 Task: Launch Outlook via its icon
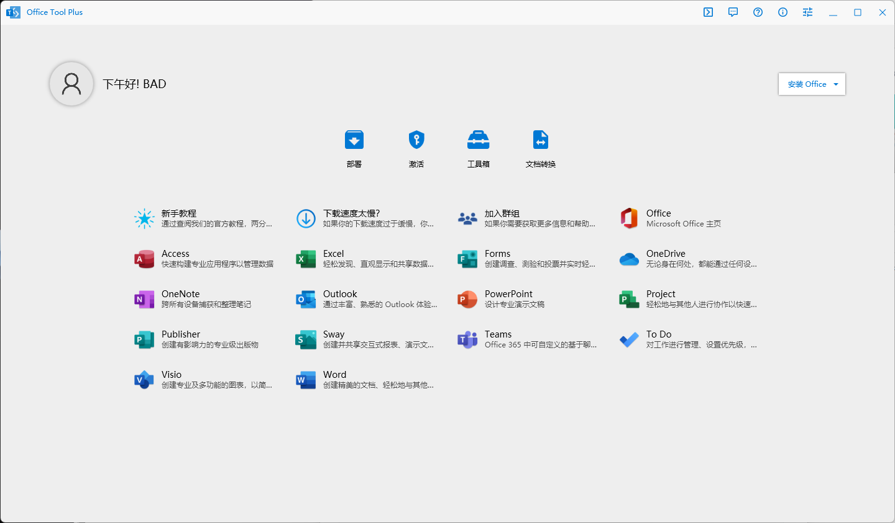(x=306, y=299)
